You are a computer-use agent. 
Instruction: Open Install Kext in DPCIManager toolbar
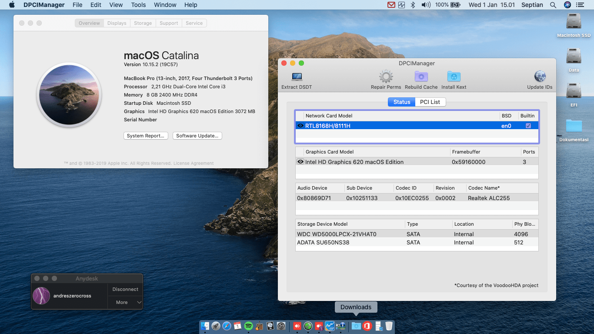click(454, 77)
